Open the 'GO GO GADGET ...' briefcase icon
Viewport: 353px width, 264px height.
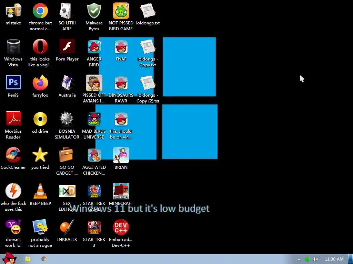(67, 155)
